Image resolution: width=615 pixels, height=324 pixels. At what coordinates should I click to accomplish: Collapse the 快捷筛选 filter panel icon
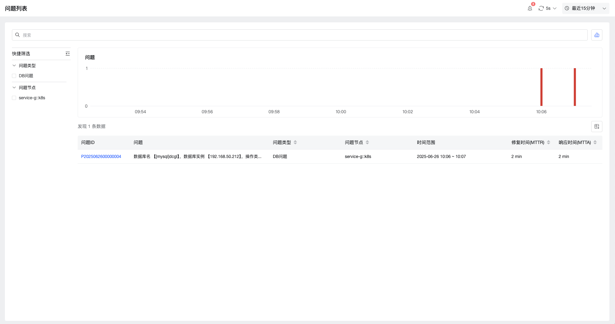(68, 54)
